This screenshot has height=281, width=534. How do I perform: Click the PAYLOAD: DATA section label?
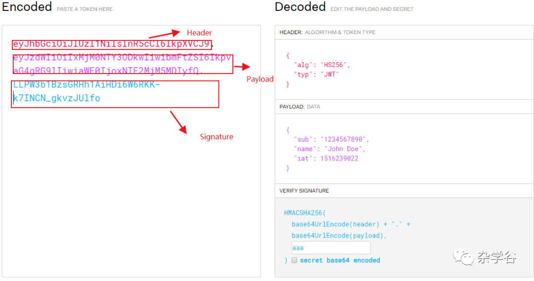coord(299,107)
